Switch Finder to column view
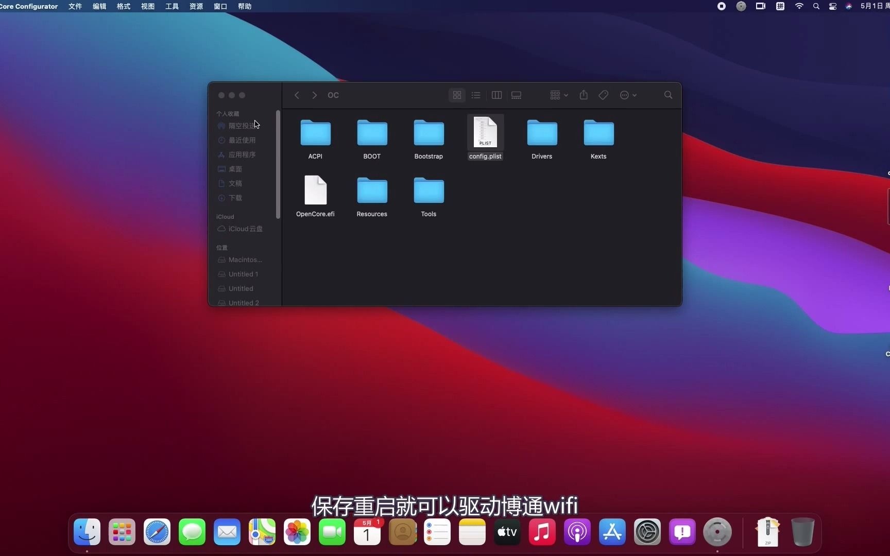The image size is (890, 556). coord(496,95)
